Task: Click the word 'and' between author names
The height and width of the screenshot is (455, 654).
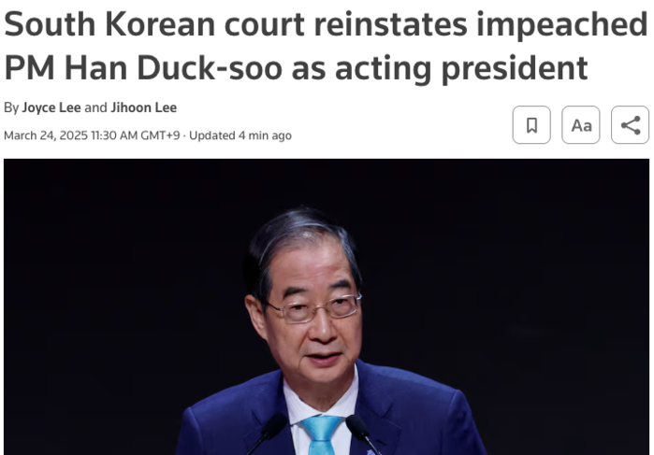Action: [x=95, y=107]
